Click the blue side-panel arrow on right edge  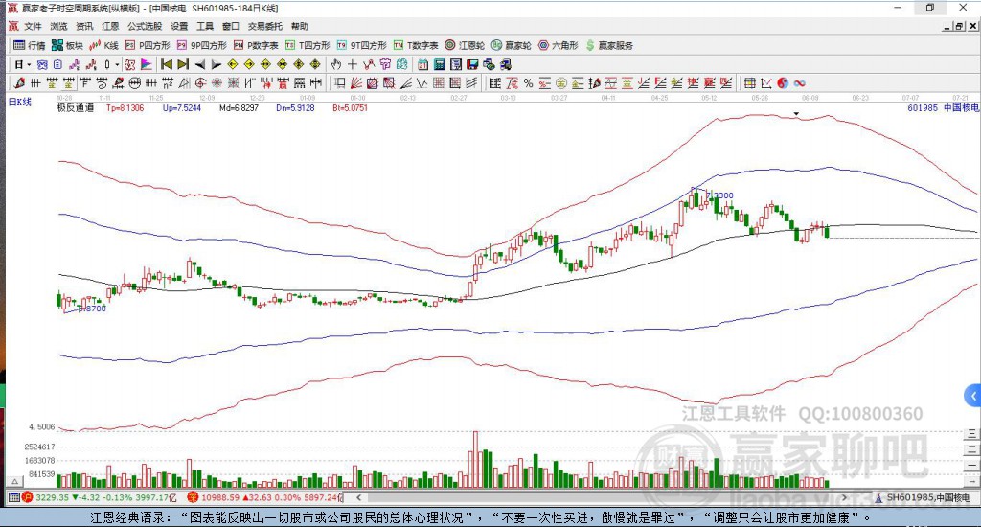point(973,395)
